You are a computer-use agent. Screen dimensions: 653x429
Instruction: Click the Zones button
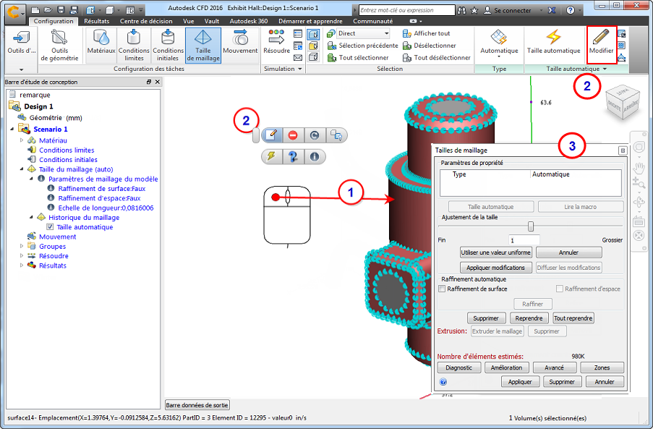point(602,368)
